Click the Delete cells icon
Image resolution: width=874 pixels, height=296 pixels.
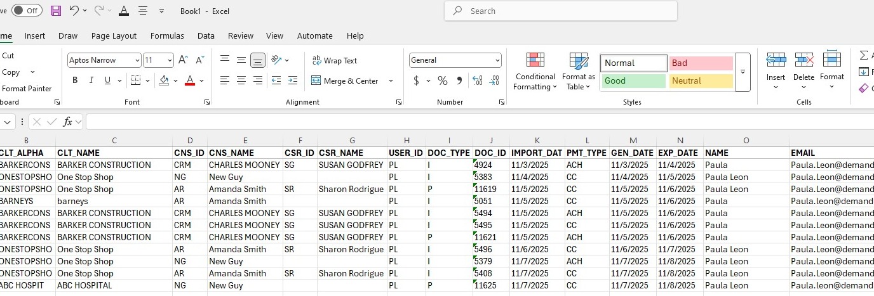803,60
